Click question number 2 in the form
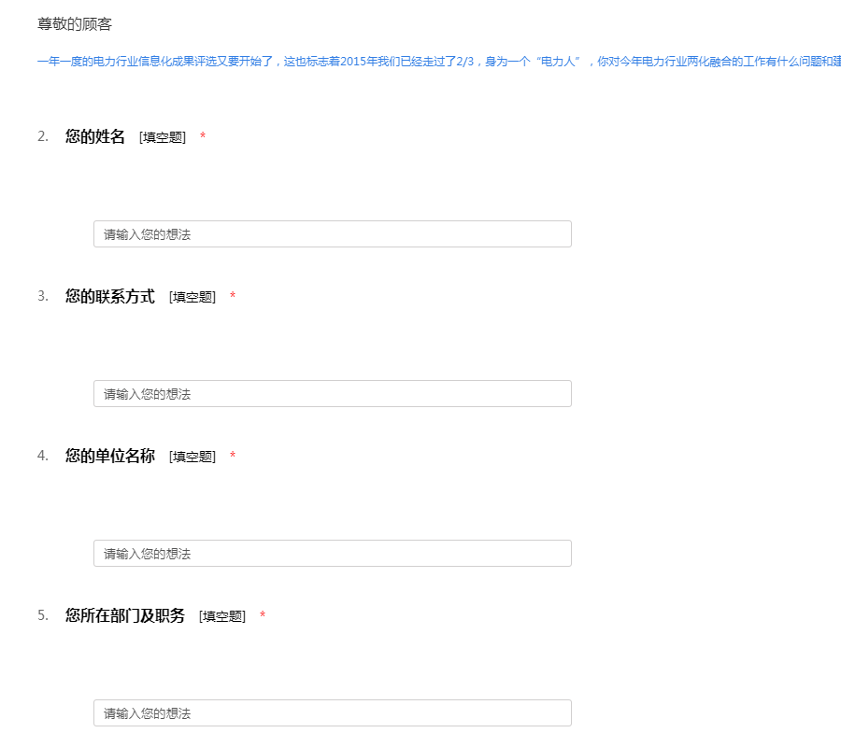The image size is (841, 747). click(x=43, y=137)
